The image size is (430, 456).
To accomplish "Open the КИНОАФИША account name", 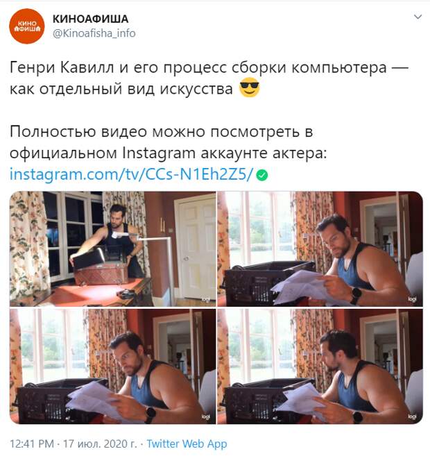I will 90,19.
